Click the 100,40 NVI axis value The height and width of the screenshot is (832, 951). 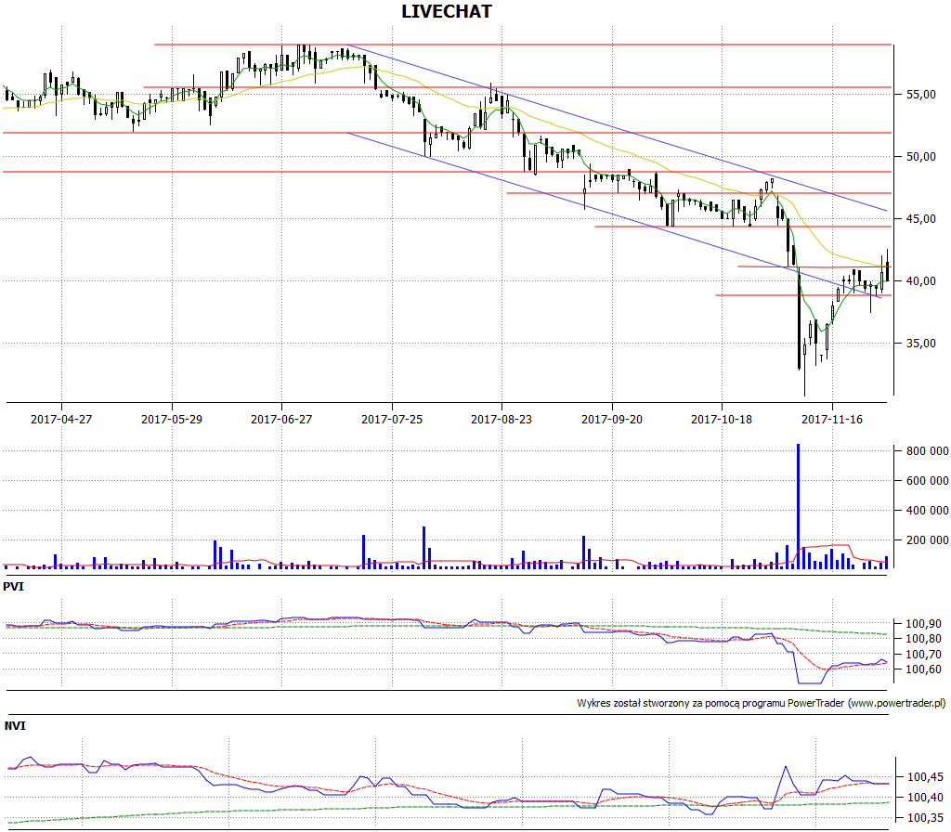(x=925, y=798)
